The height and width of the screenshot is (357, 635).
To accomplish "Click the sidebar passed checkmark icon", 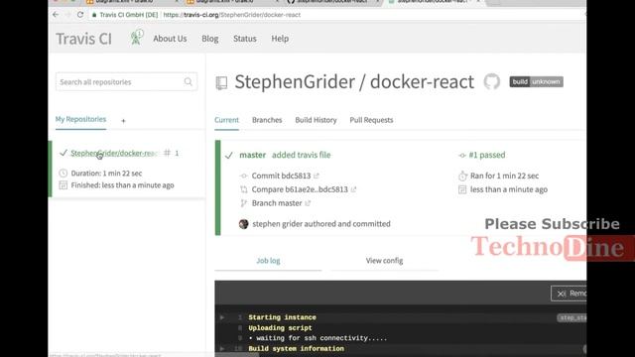I will tap(63, 153).
